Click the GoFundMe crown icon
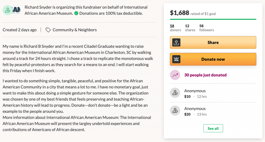This screenshot has width=265, height=142. [x=176, y=59]
